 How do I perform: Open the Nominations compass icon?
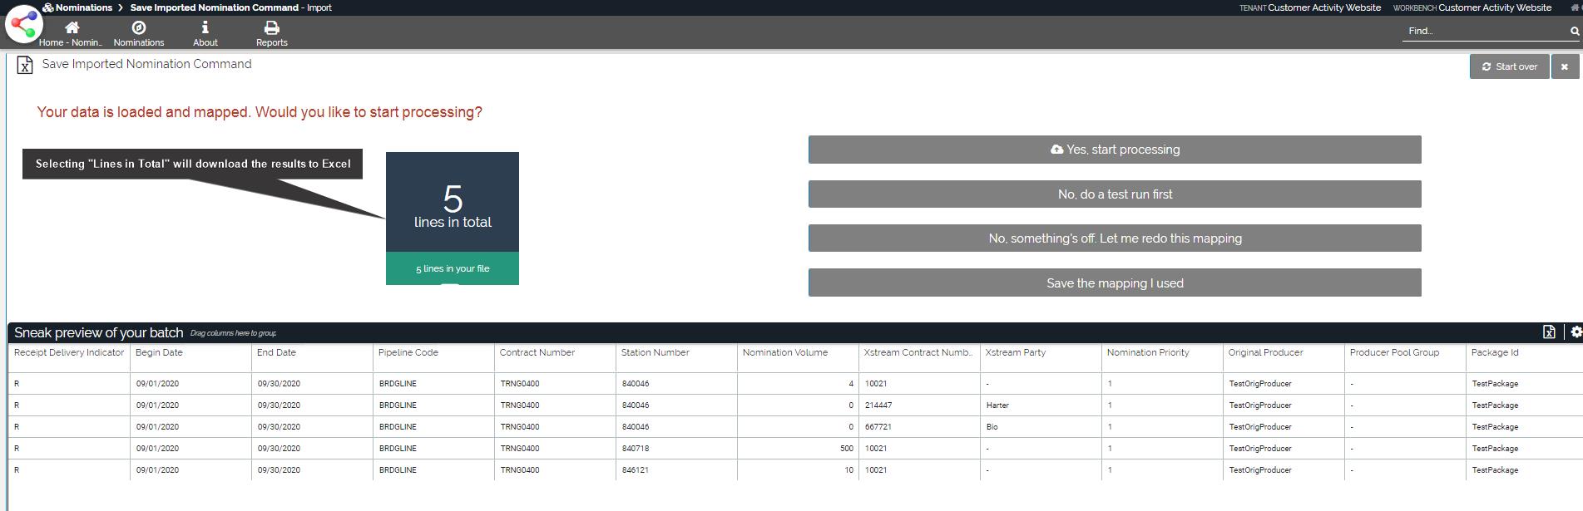pyautogui.click(x=139, y=28)
